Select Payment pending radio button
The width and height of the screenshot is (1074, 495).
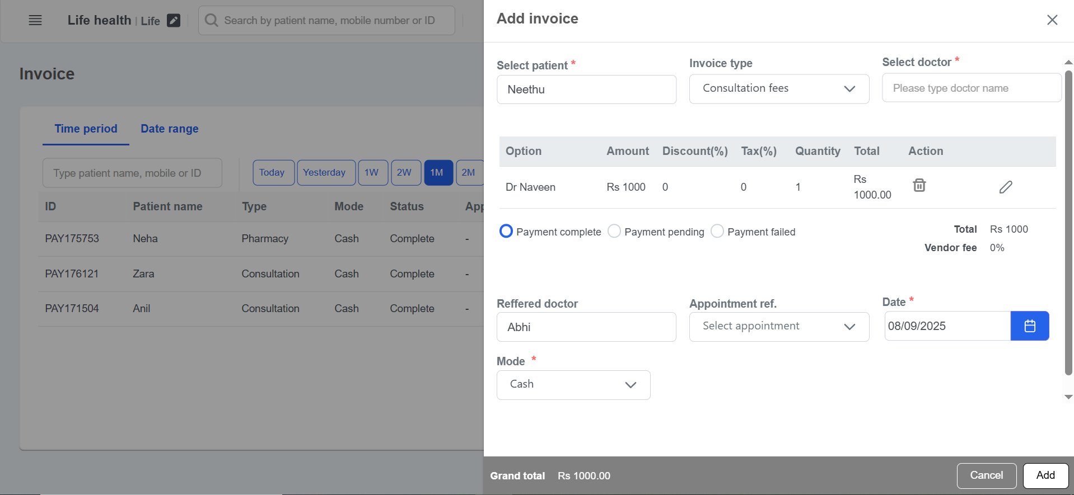(x=614, y=231)
